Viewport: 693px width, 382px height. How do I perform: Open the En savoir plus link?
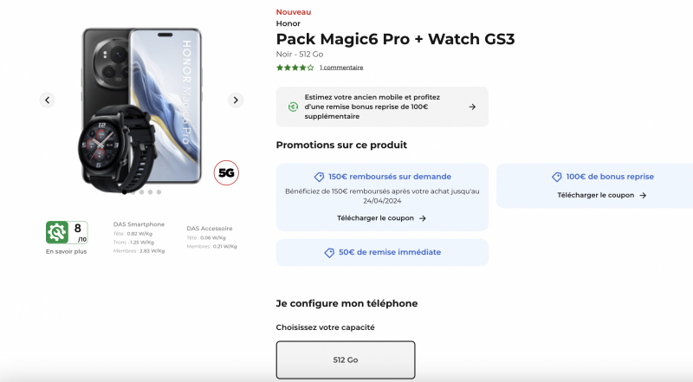coord(67,251)
